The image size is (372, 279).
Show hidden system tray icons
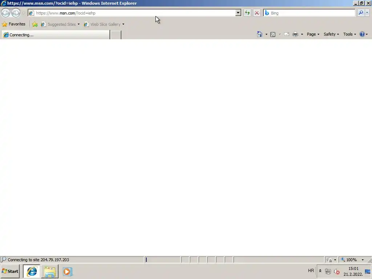point(320,271)
